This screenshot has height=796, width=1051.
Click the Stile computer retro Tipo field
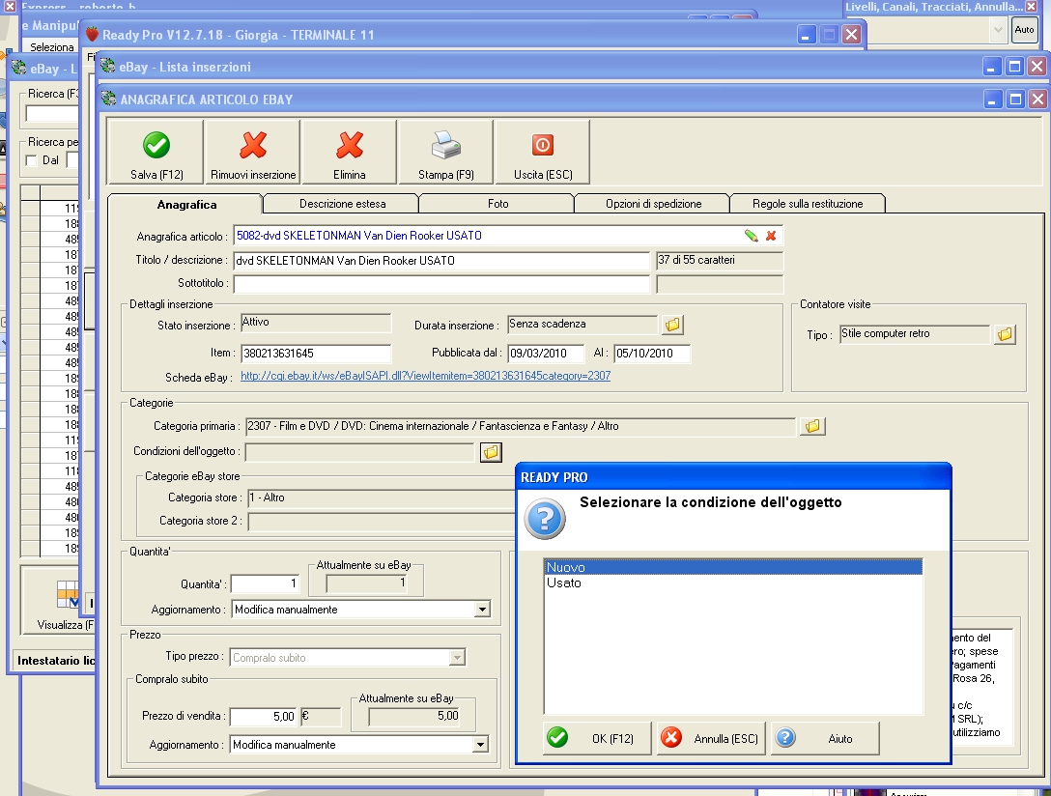[914, 333]
